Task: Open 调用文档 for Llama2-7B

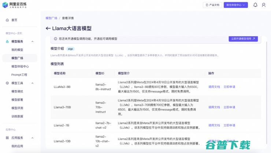Action: click(214, 125)
